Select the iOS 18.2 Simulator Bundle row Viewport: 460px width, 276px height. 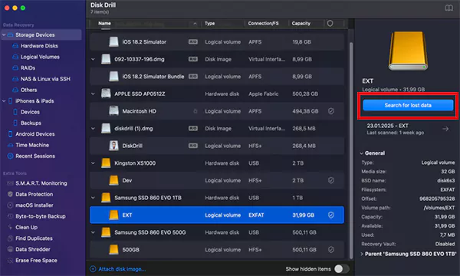pyautogui.click(x=217, y=77)
